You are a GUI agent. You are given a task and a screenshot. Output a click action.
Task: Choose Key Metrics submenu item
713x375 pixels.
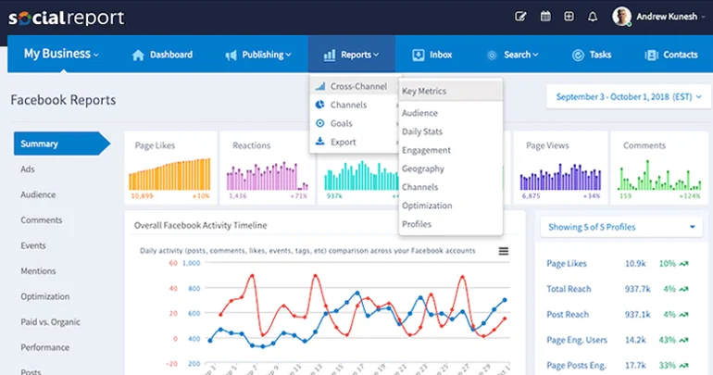(x=451, y=91)
